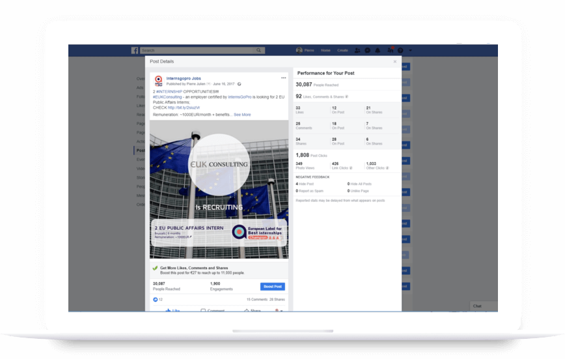Open the group icon with red badge
Screen dimensions: 565x359
pyautogui.click(x=390, y=50)
